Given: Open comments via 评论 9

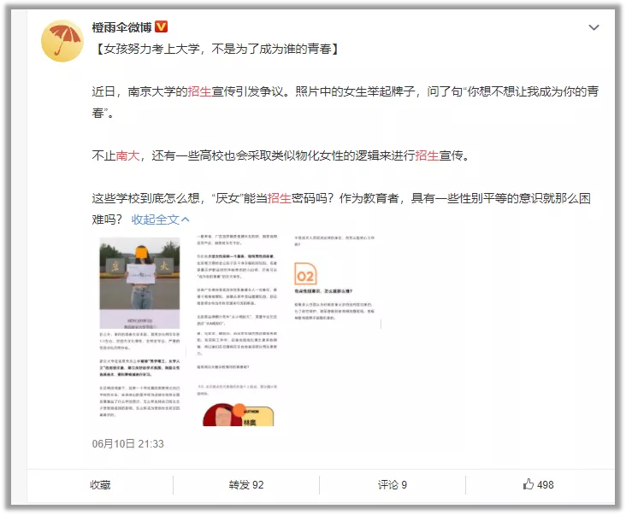Looking at the screenshot, I should tap(392, 484).
